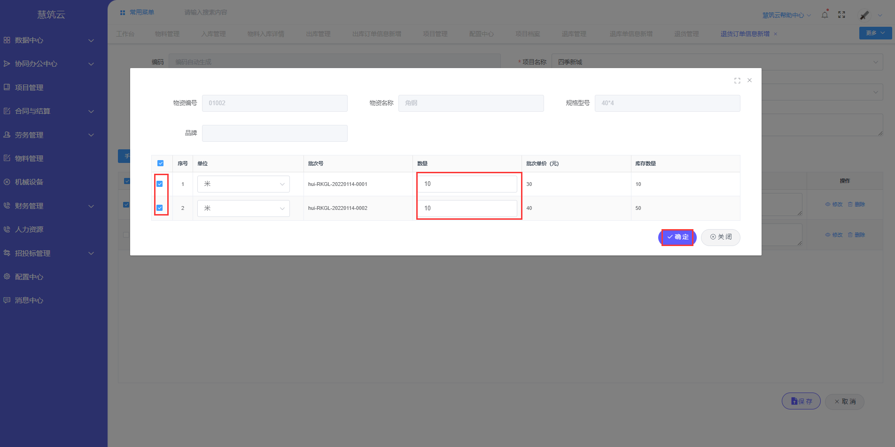The width and height of the screenshot is (895, 447).
Task: Expand the 劳务管理 sidebar chevron
Action: [91, 135]
